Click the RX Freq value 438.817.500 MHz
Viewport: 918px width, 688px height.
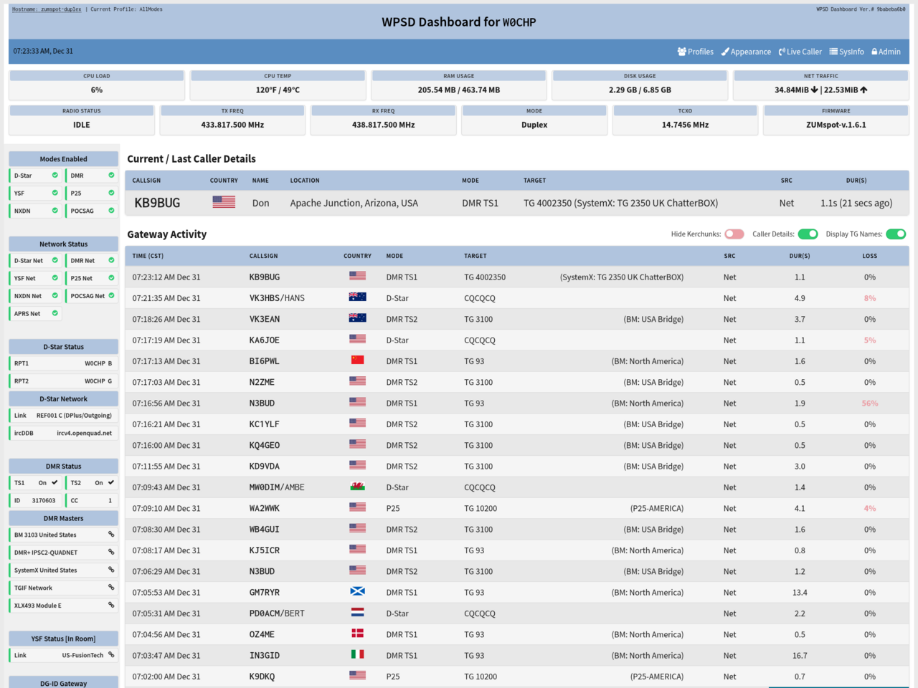click(384, 125)
